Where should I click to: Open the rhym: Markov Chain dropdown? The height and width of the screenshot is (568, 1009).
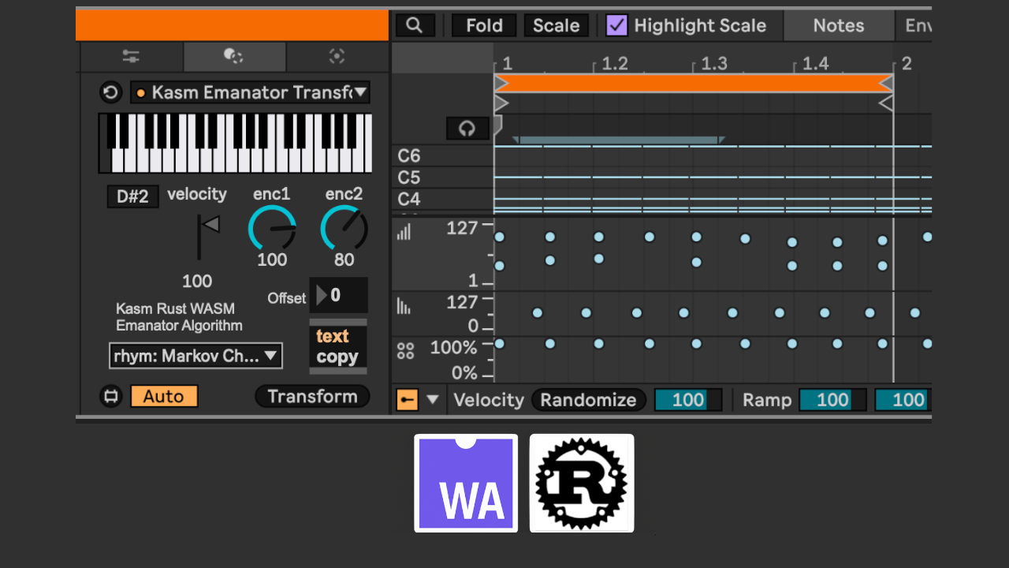(x=195, y=356)
